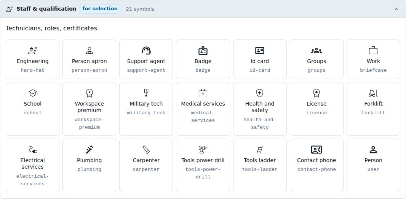Click the 'License' card title
Image resolution: width=406 pixels, height=199 pixels.
pyautogui.click(x=316, y=104)
